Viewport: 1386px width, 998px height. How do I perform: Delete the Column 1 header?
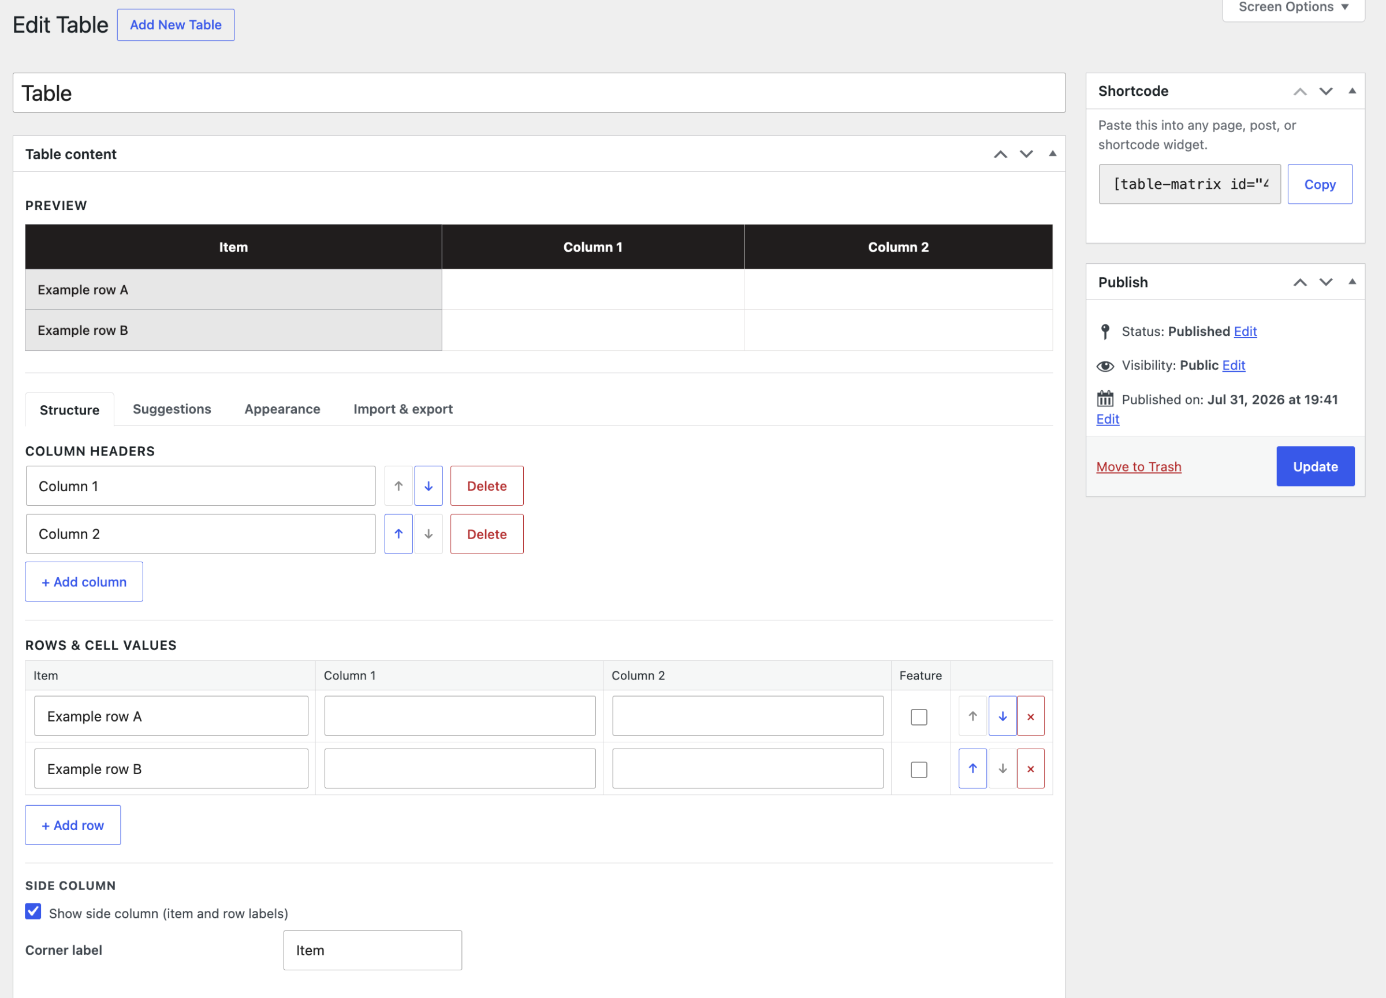point(486,485)
